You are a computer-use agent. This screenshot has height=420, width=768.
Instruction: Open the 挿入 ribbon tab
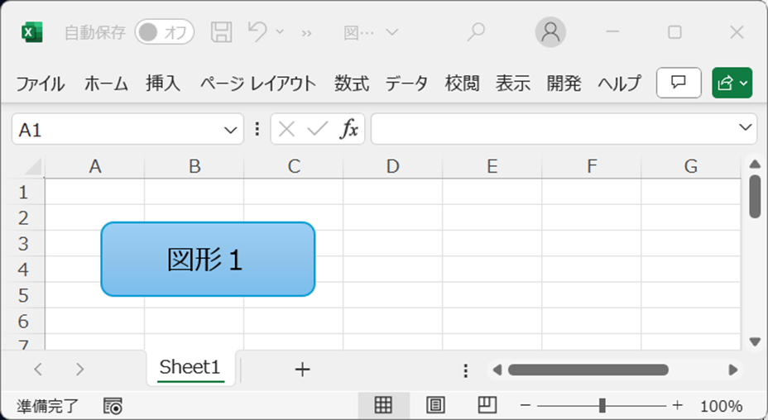pos(163,84)
